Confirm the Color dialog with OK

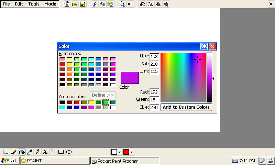204,46
